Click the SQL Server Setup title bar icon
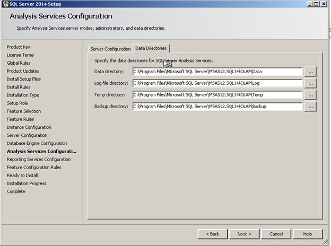Screen dimensions: 331x246 pyautogui.click(x=6, y=4)
